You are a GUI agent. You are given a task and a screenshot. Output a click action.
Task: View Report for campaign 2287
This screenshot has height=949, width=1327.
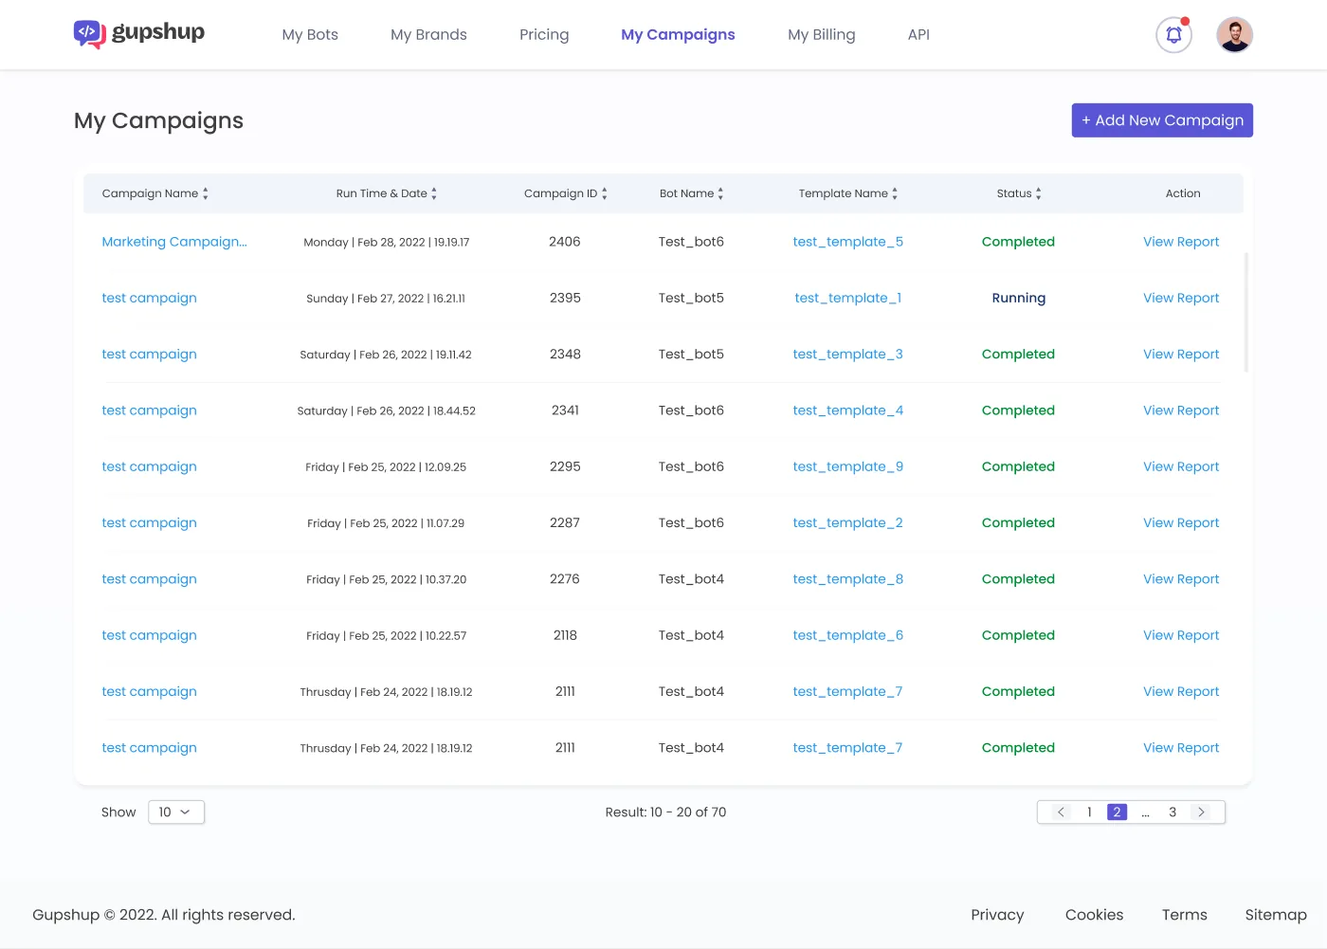[1181, 523]
